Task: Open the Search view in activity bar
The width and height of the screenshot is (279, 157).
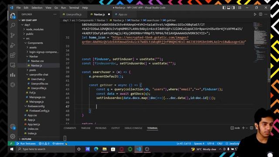Action: 13,25
